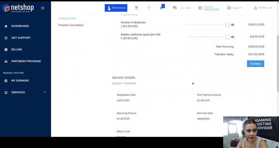Toggle the hamburger sidebar menu
Image resolution: width=279 pixels, height=148 pixels.
[x=43, y=8]
